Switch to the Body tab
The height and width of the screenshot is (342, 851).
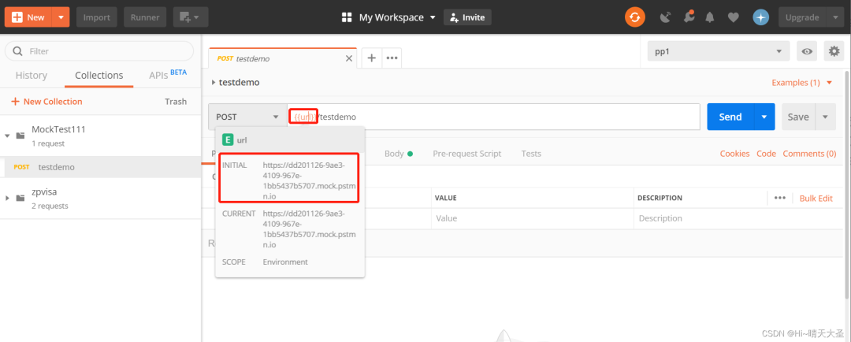[x=399, y=154]
